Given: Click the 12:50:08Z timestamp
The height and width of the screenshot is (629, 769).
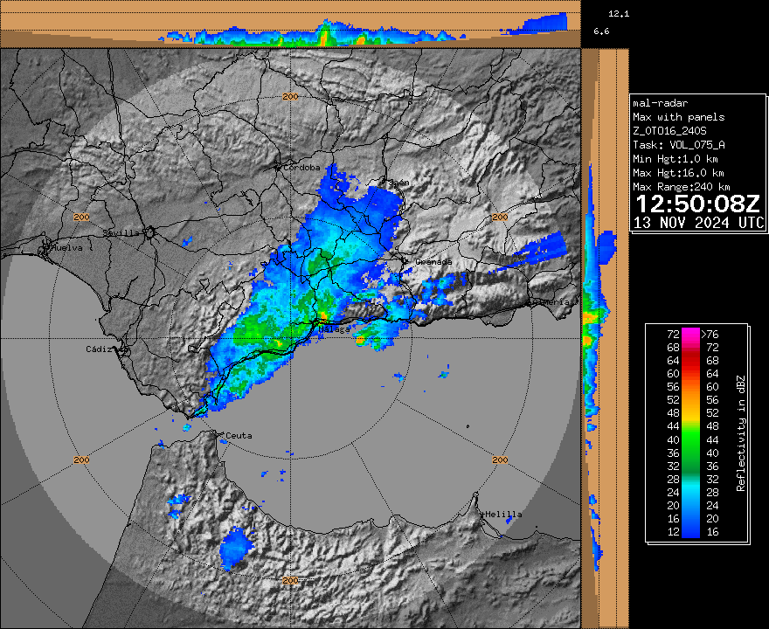Looking at the screenshot, I should [x=696, y=204].
